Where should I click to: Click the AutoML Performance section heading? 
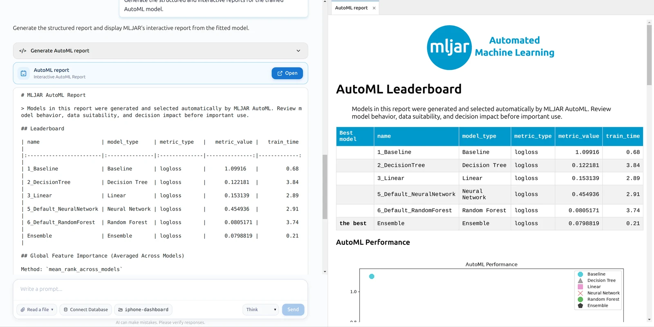coord(373,242)
